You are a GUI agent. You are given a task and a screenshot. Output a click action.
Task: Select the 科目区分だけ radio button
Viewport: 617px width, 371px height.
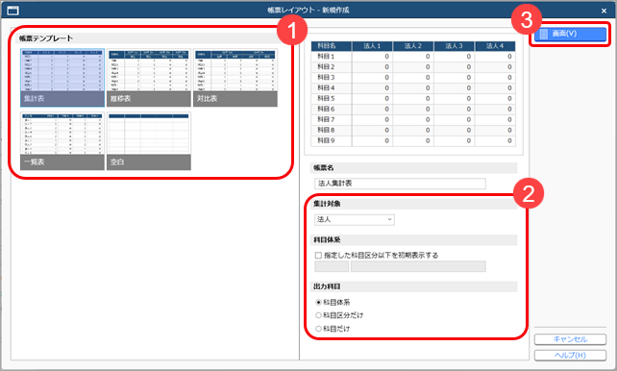click(318, 315)
